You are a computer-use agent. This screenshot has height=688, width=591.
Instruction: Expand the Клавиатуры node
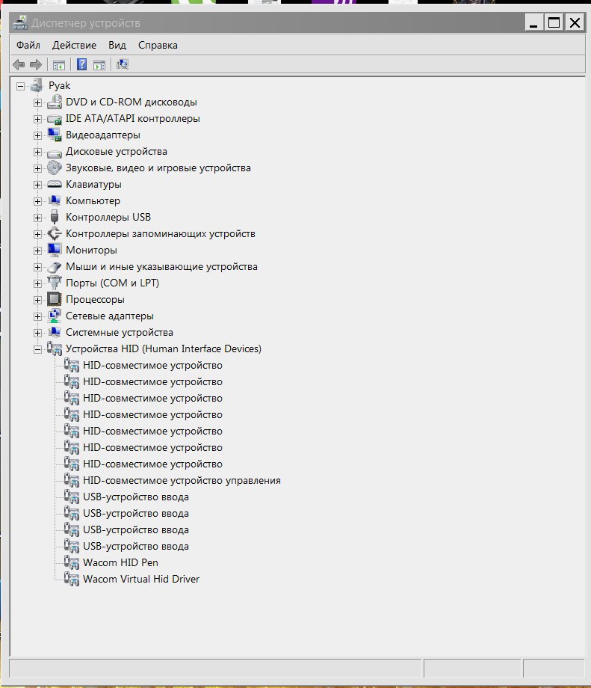[37, 185]
